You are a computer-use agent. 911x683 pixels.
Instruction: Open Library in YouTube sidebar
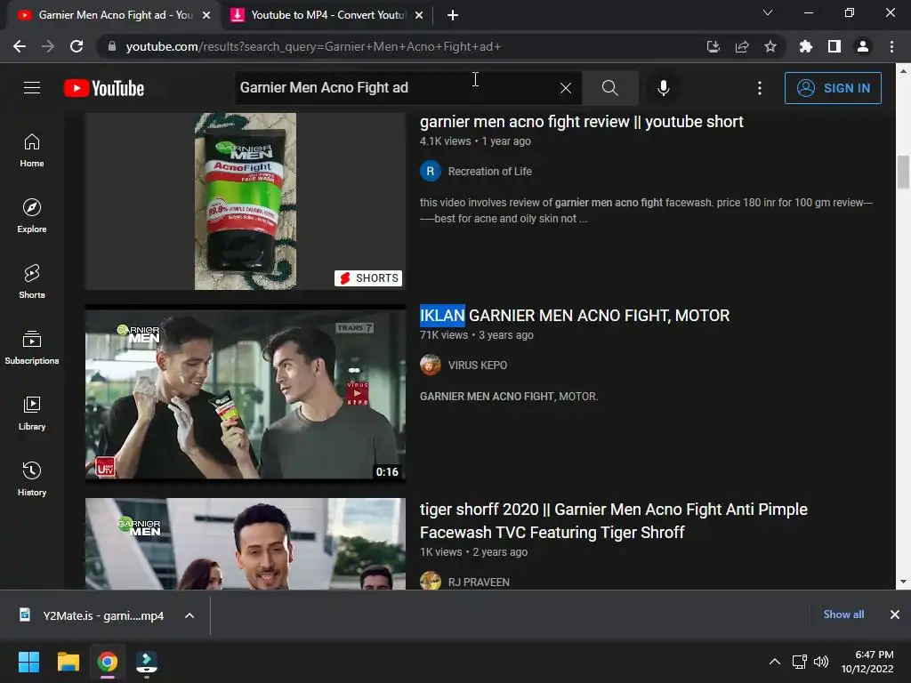coord(32,413)
